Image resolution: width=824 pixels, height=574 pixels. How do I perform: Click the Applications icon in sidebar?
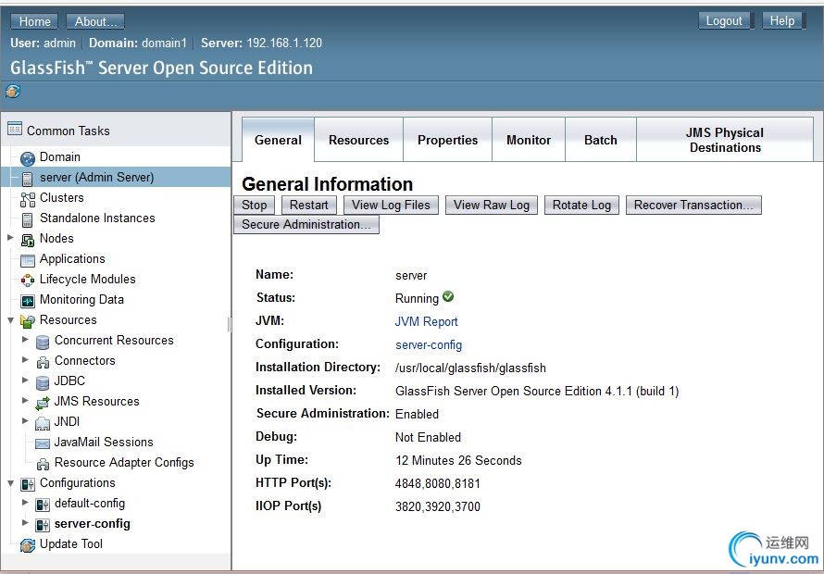[x=28, y=260]
